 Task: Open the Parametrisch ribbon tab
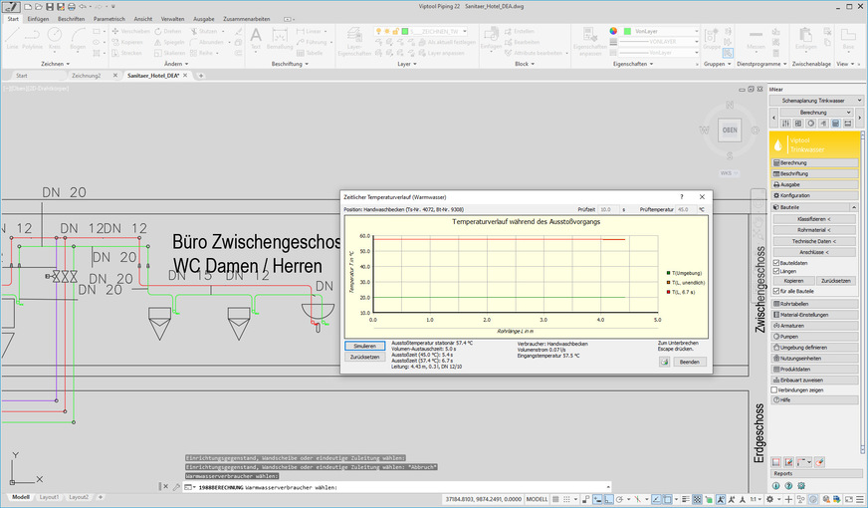coord(109,19)
